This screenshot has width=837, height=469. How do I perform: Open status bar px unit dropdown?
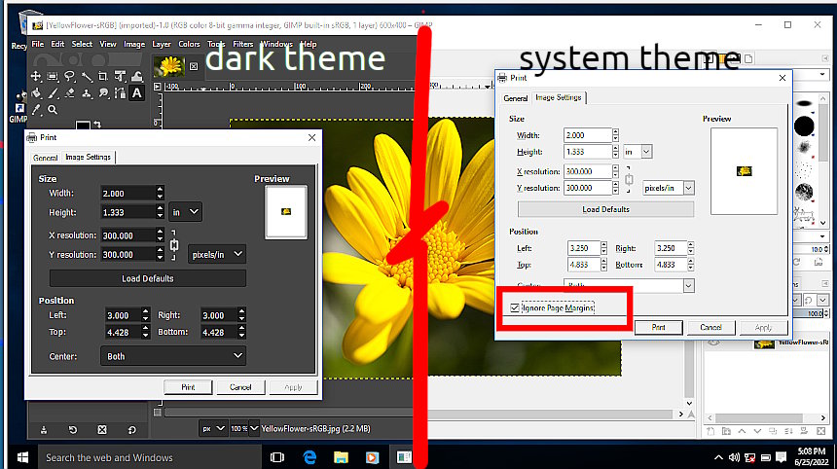[x=213, y=428]
